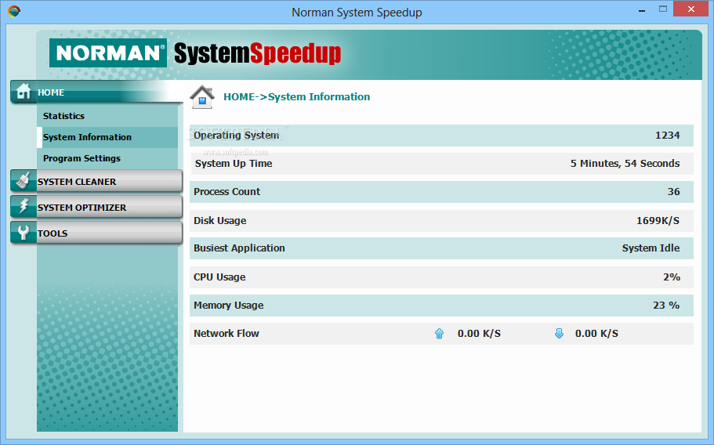Screen dimensions: 714x445
Task: Open Program Settings
Action: click(x=82, y=158)
